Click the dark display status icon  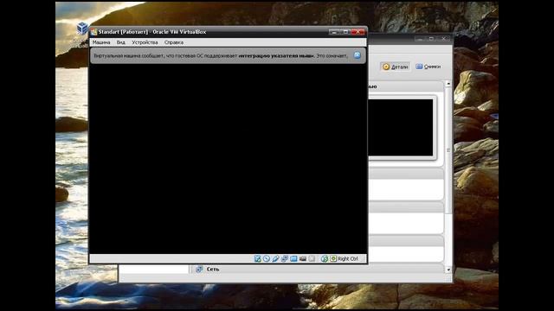point(303,259)
